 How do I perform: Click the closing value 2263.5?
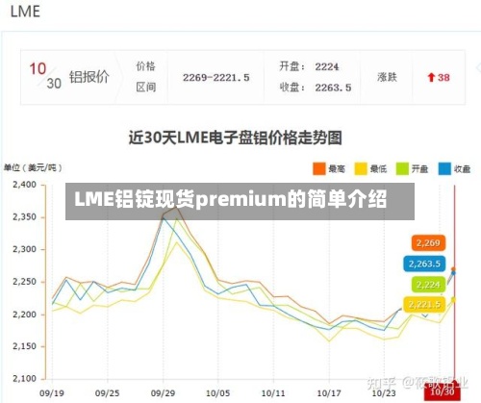[333, 88]
